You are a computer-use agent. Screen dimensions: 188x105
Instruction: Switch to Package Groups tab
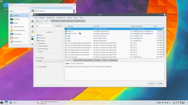point(80,21)
